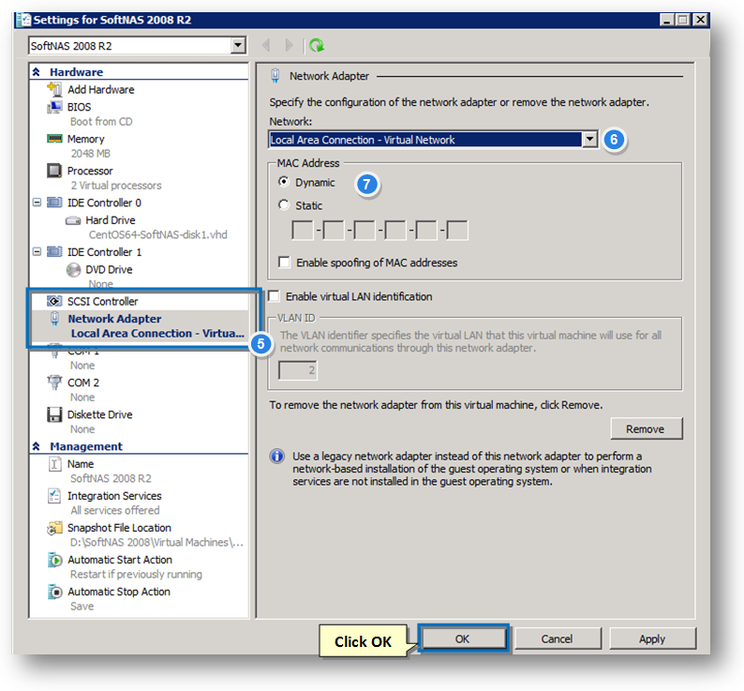Screen dimensions: 744x691
Task: Click '2 Virtual processors' text
Action: 116,186
